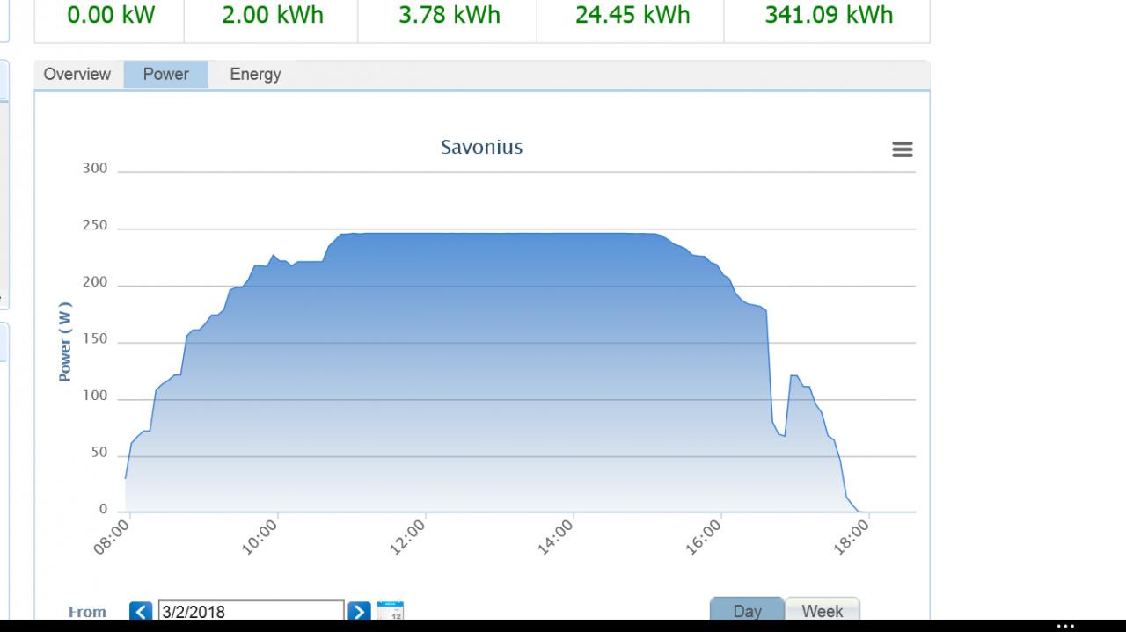Click the From label
The width and height of the screenshot is (1126, 632).
[87, 612]
